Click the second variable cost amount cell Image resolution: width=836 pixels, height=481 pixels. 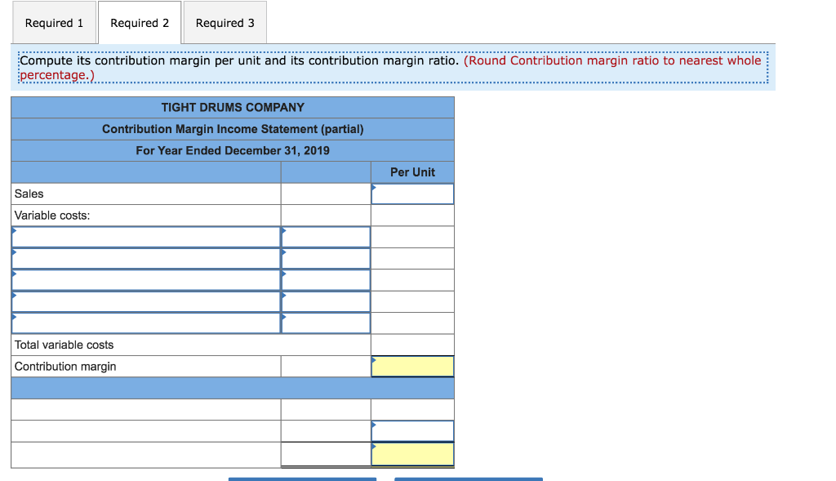pyautogui.click(x=325, y=258)
